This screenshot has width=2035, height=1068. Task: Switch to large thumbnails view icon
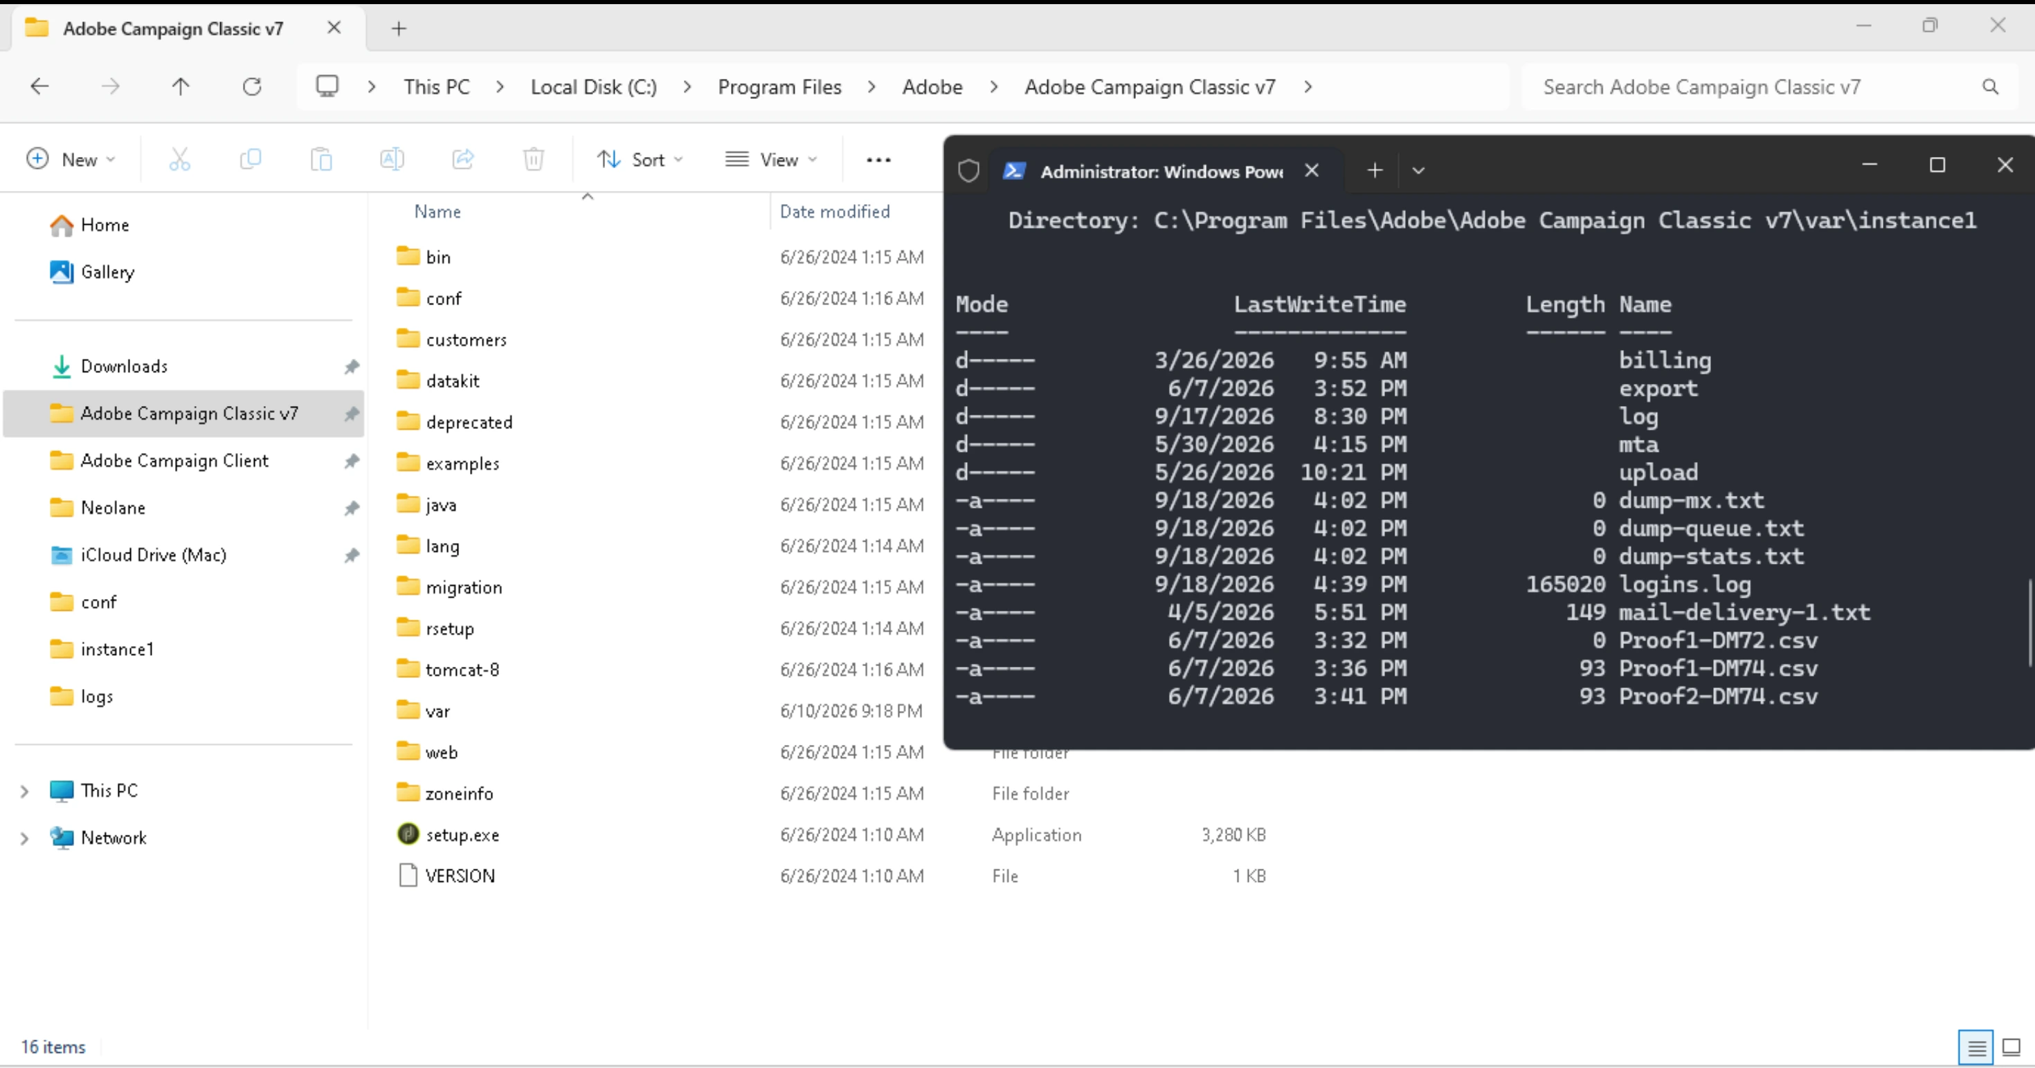click(x=2011, y=1047)
